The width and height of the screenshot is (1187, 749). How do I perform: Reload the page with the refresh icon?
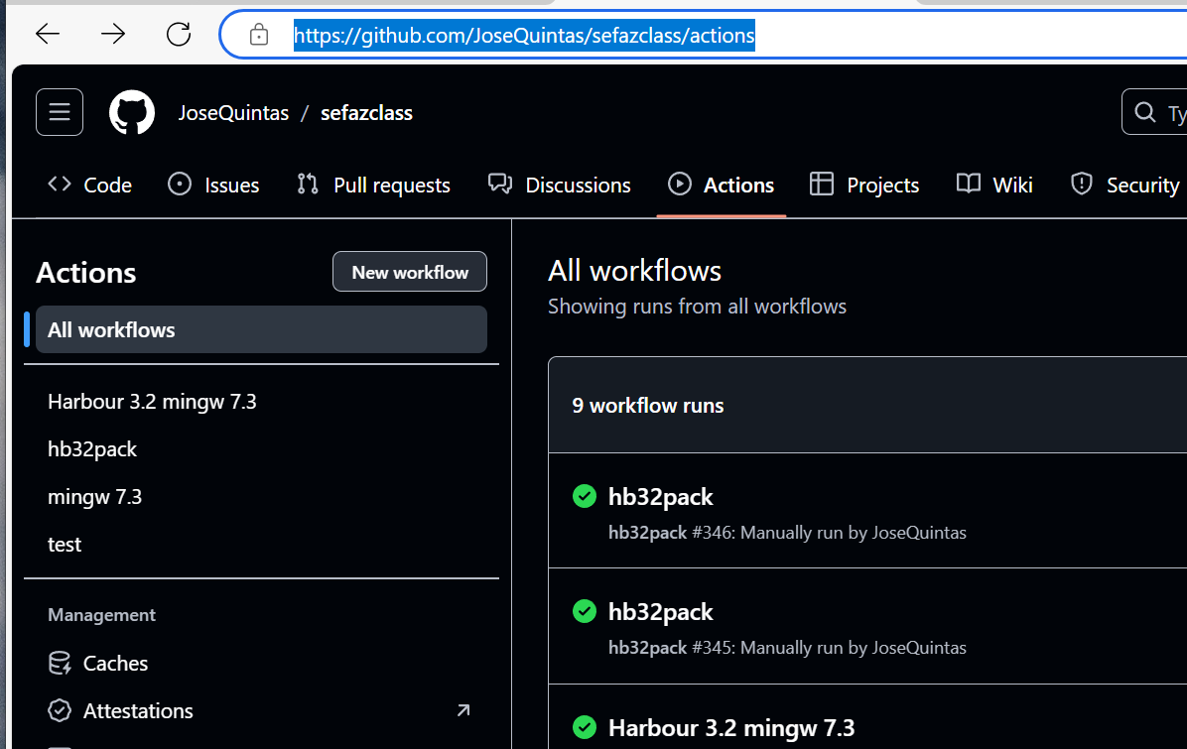pos(179,35)
